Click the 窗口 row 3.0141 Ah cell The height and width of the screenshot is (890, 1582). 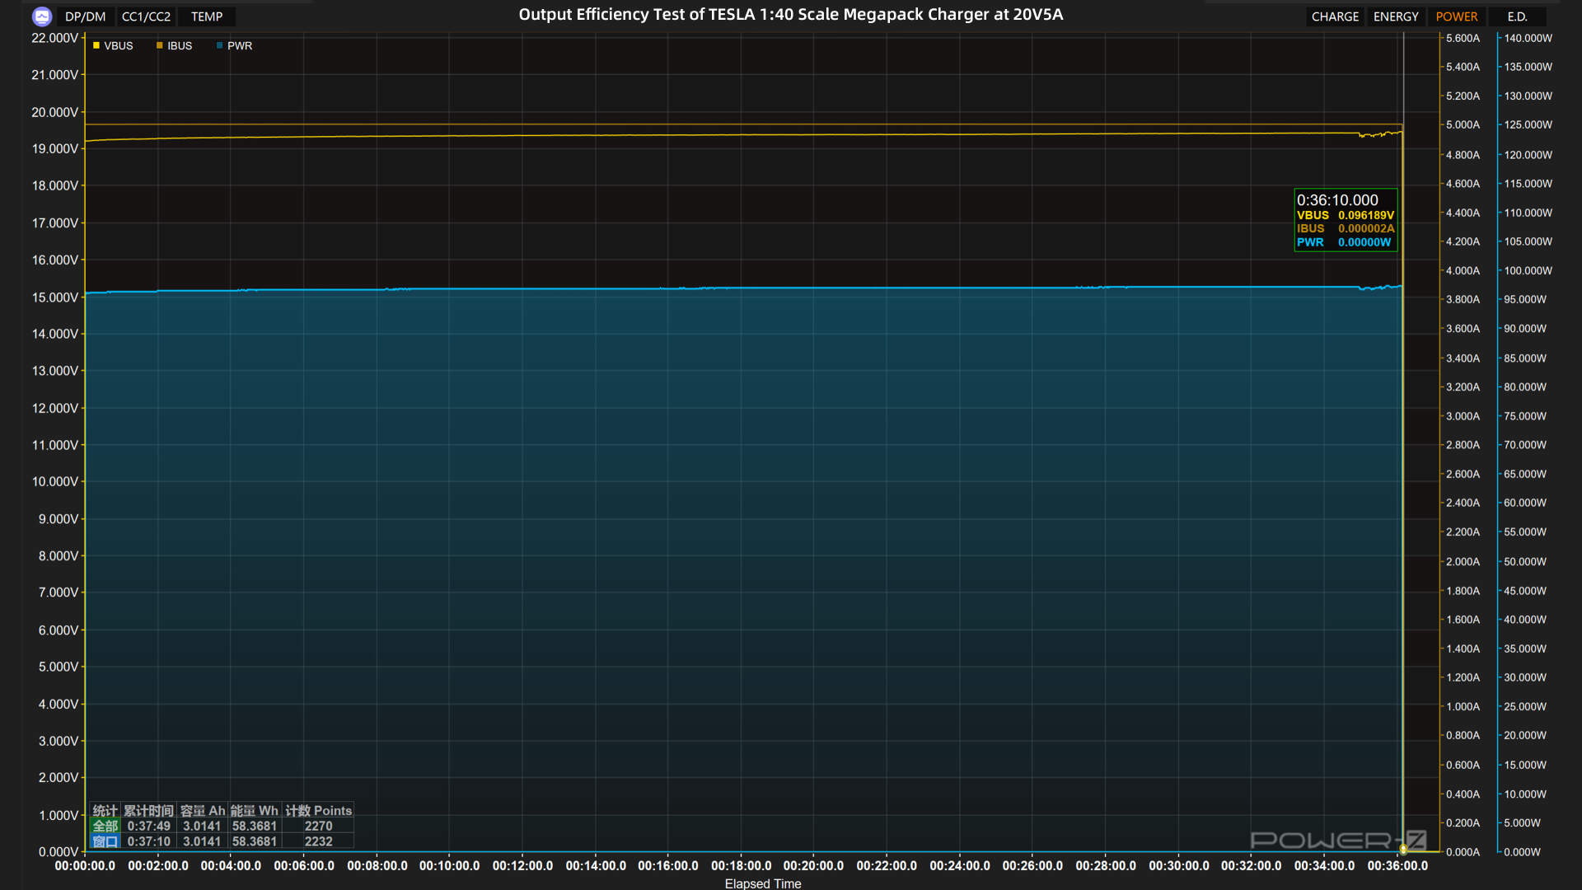click(x=202, y=841)
